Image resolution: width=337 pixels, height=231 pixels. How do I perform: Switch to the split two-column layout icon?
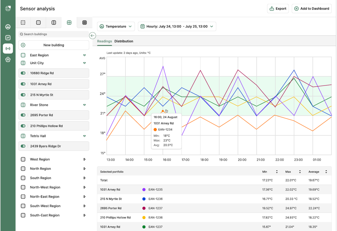pyautogui.click(x=54, y=23)
